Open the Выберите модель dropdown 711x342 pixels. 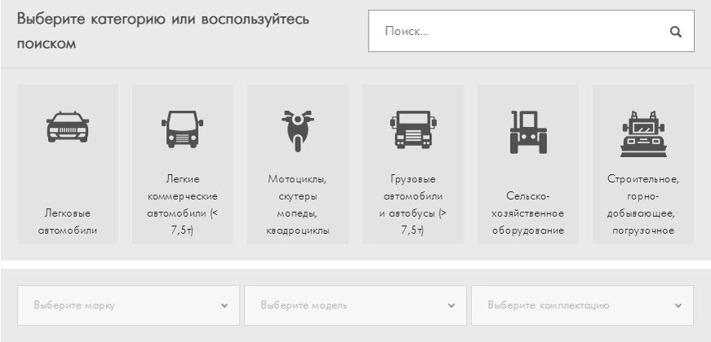click(x=355, y=305)
